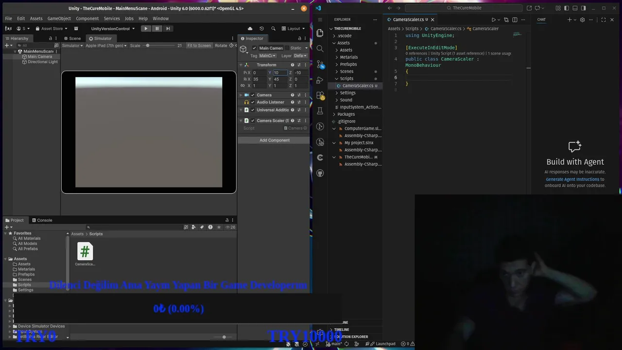Open Audio Listener more options menu

306,102
